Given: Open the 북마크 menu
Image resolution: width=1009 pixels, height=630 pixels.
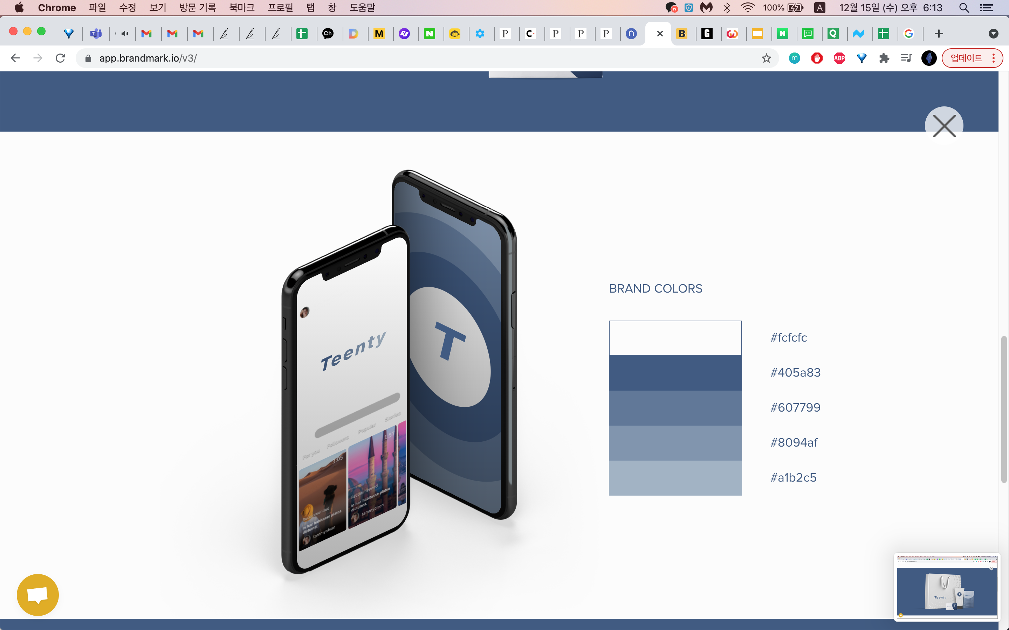Looking at the screenshot, I should coord(242,7).
